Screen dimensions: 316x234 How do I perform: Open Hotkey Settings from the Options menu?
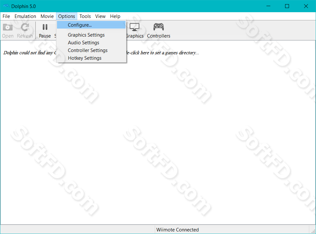tap(91, 58)
